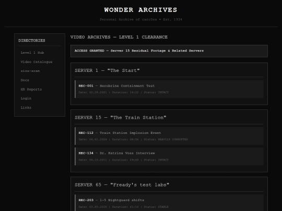The image size is (282, 211).
Task: Click the HEAVILY CORRUPTED status line of REC-112
Action: click(133, 139)
